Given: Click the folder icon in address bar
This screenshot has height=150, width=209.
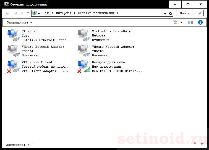Looking at the screenshot, I should [35, 13].
